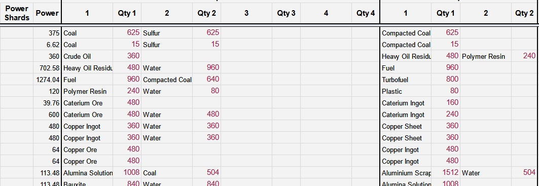Click the Compacted Coal input in Fuel row
Viewport: 539px width, 186px height.
[167, 80]
